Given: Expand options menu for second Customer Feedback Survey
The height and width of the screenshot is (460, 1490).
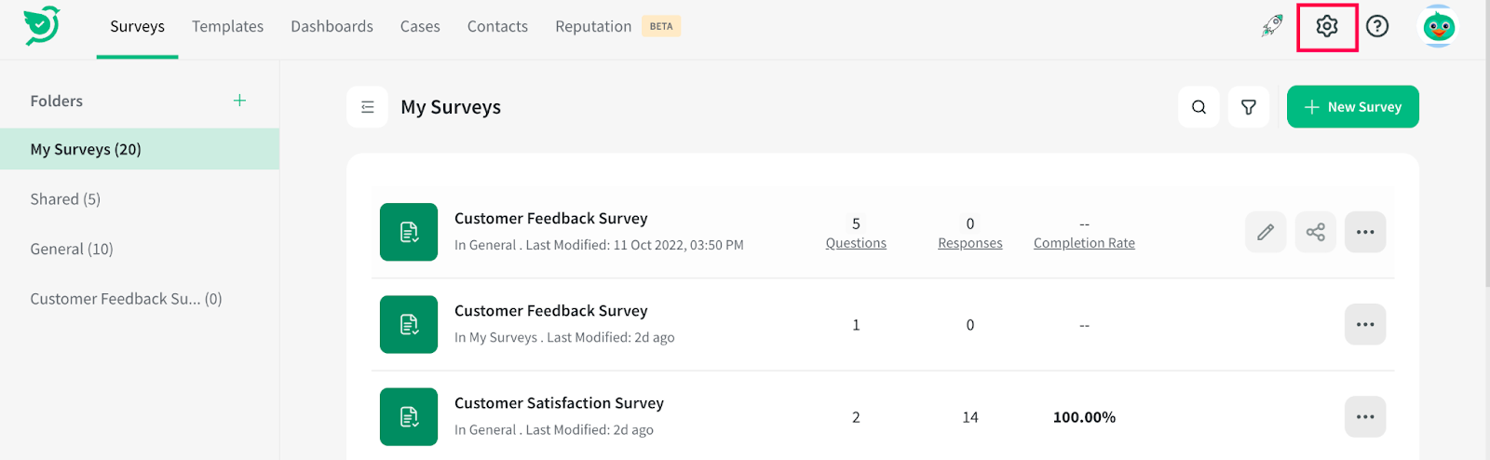Looking at the screenshot, I should [1365, 325].
